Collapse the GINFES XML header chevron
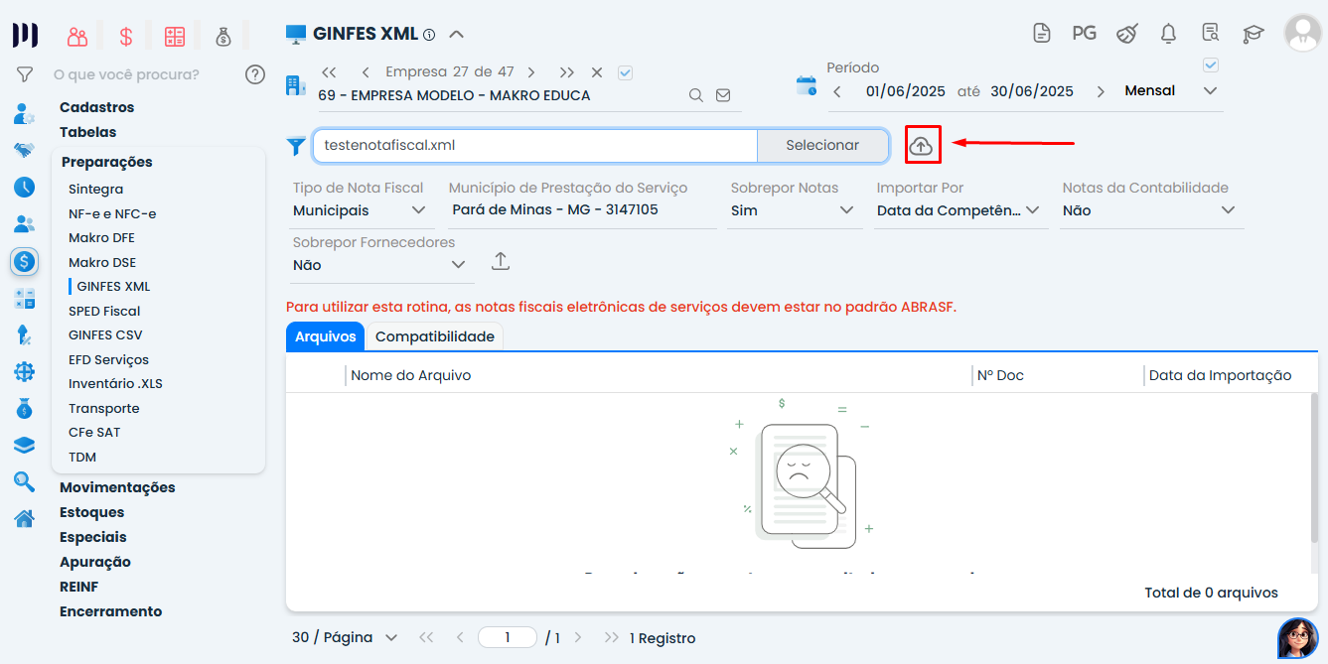 click(x=456, y=34)
